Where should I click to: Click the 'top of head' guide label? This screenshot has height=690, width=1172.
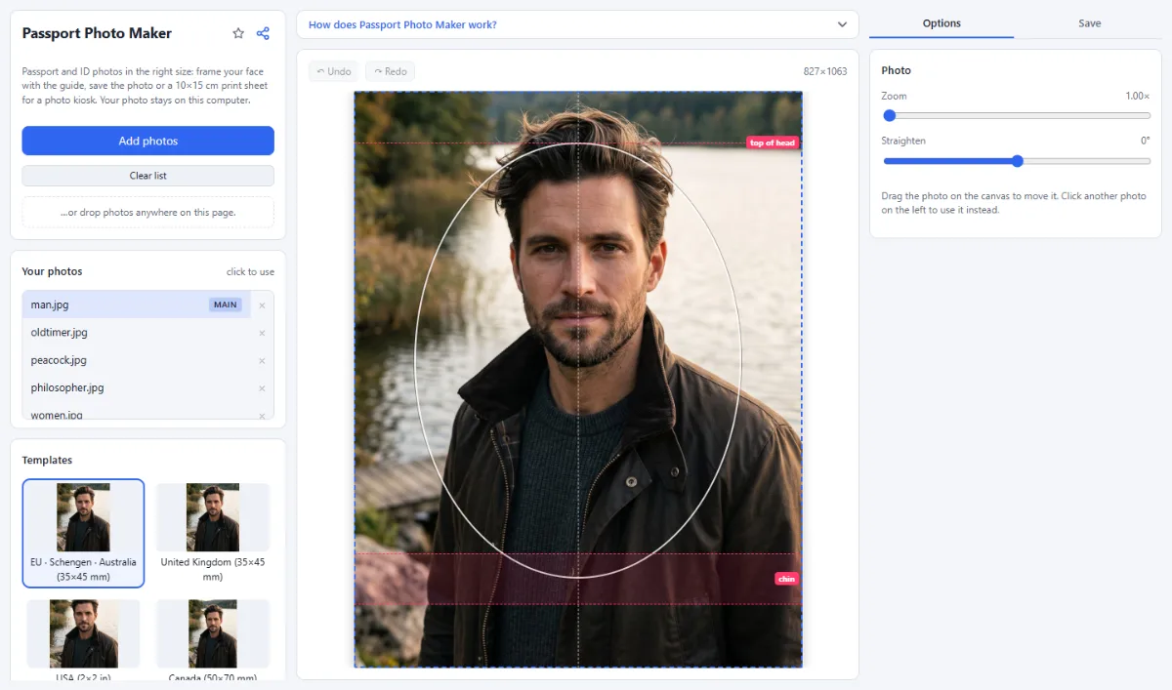point(773,142)
